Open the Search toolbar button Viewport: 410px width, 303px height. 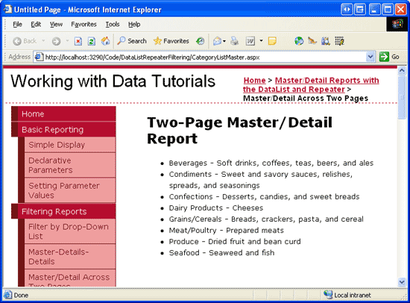(132, 41)
